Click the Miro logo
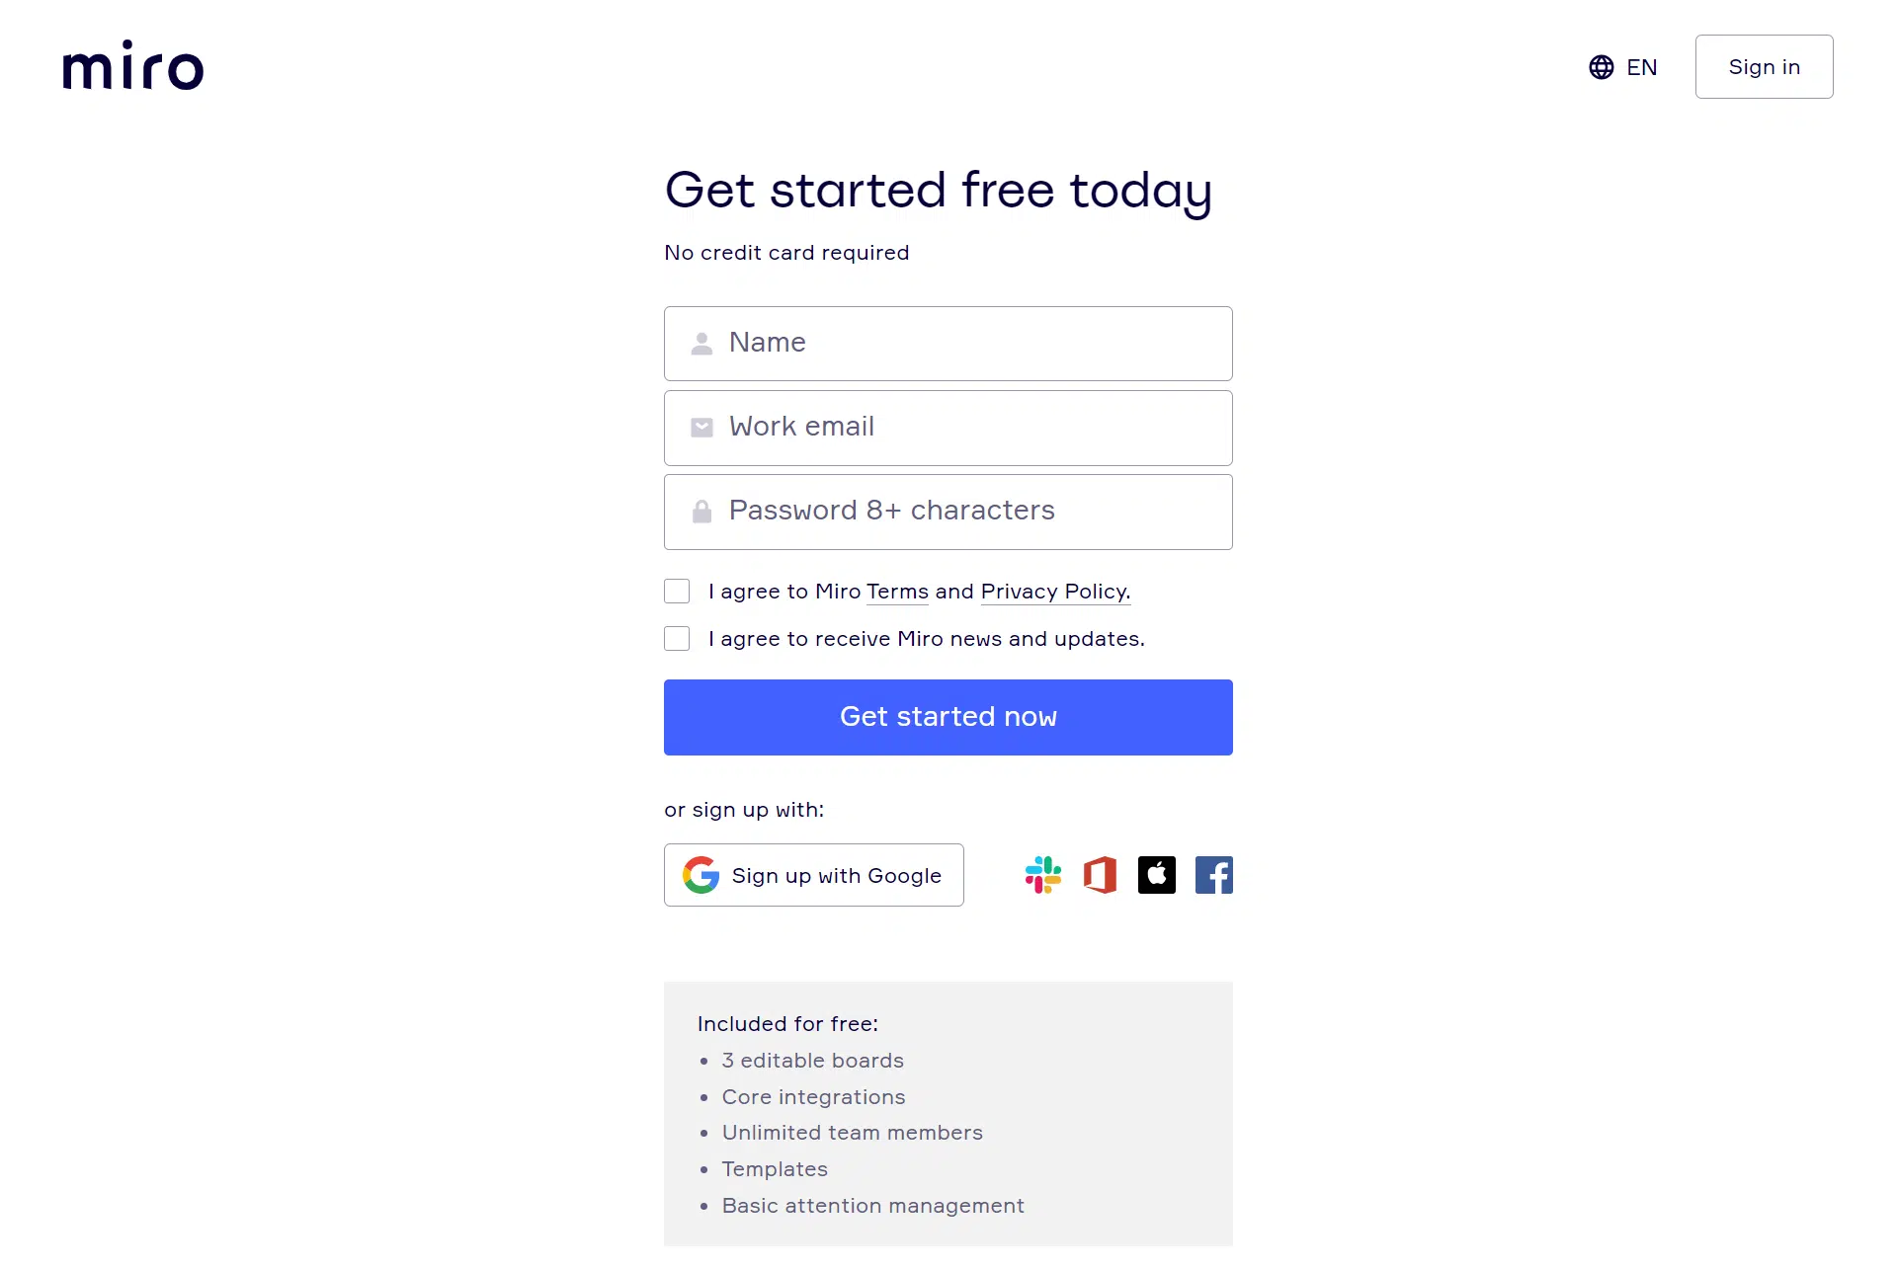 tap(133, 66)
